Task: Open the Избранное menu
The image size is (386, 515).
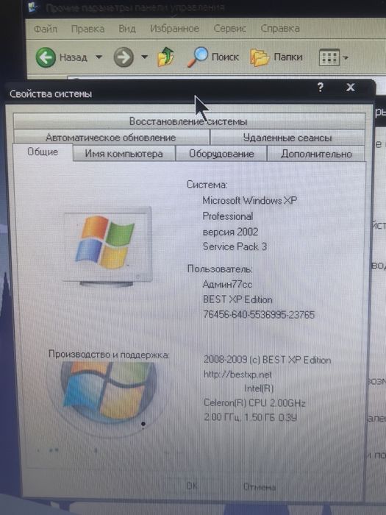Action: pyautogui.click(x=175, y=29)
